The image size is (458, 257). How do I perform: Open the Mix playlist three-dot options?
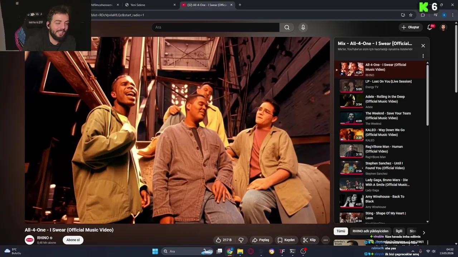(423, 56)
